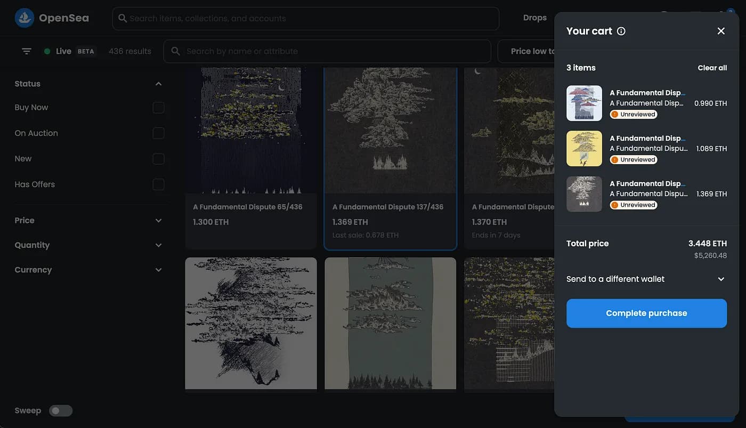Enable the On Auction checkbox
Screen dimensions: 746x428
158,133
